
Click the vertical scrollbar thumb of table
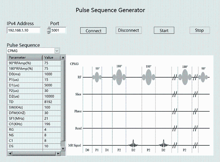coord(63,100)
